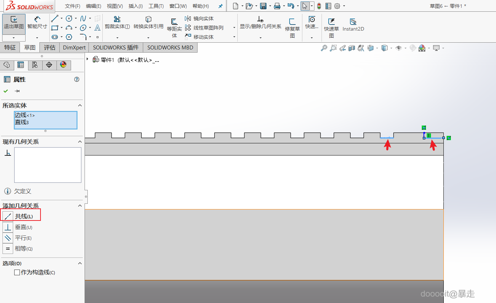
Task: Collapse the 选项 section
Action: tap(80, 263)
